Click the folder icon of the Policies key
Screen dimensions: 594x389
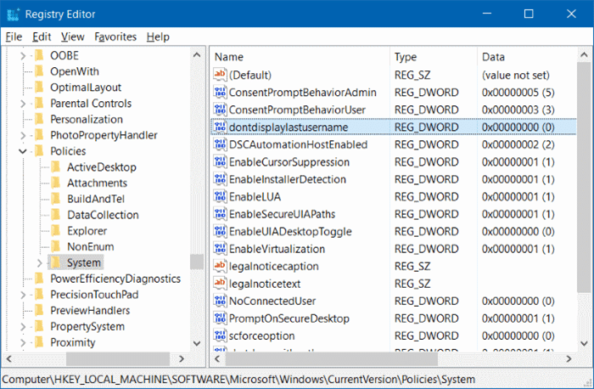click(39, 151)
